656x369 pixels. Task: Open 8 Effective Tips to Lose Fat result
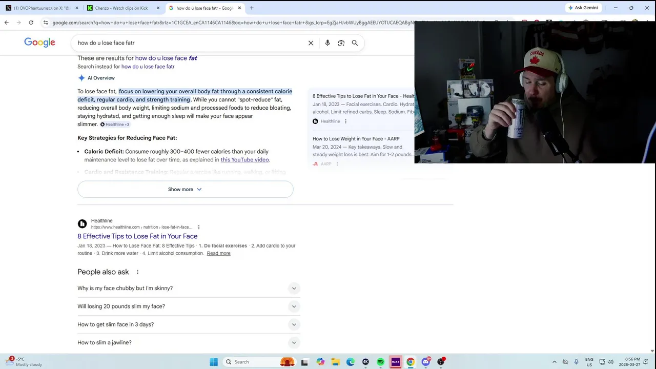pyautogui.click(x=137, y=236)
